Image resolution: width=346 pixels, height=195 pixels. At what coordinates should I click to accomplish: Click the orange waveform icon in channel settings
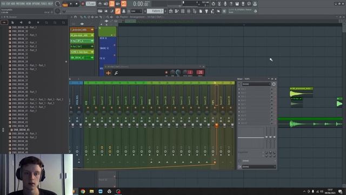(x=108, y=73)
